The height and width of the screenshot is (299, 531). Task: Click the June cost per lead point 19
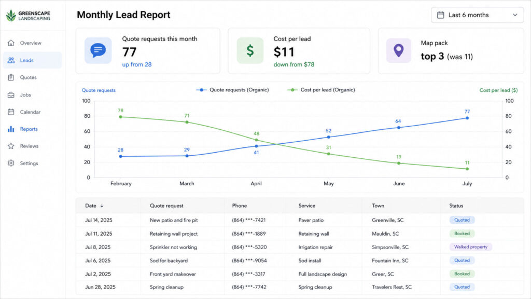[x=399, y=163]
